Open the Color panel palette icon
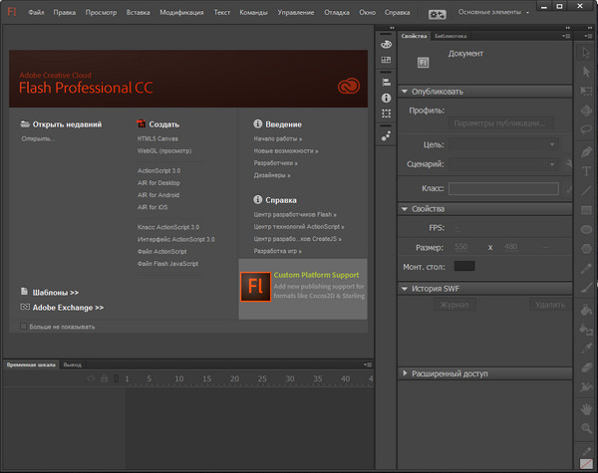Image resolution: width=598 pixels, height=473 pixels. point(386,44)
